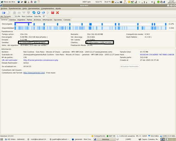Move torrent down one position
The width and height of the screenshot is (176, 141).
pos(24,13)
